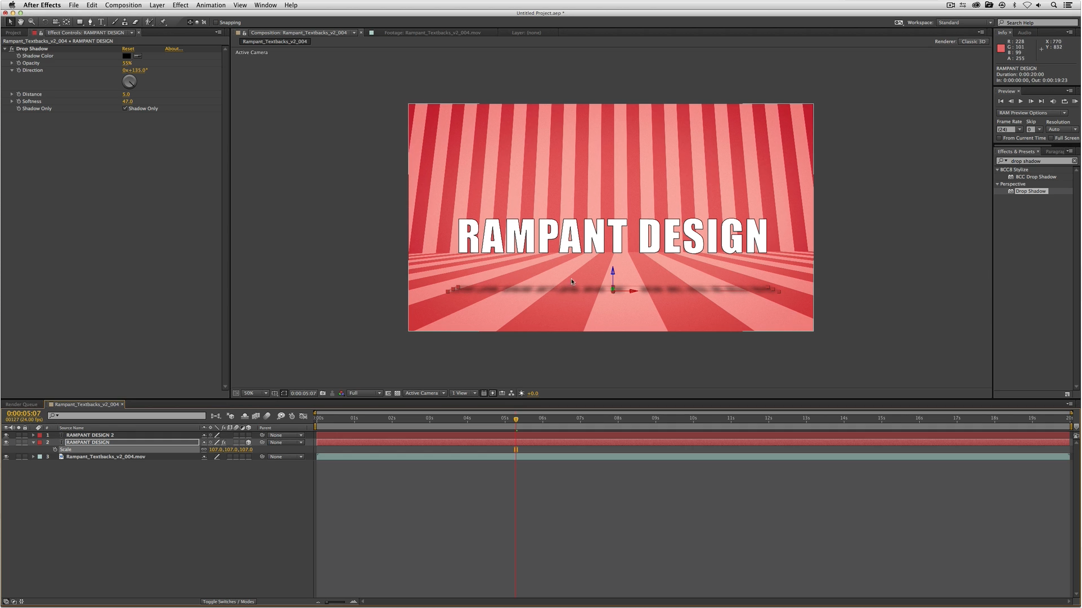
Task: Select the Selection arrow tool
Action: click(10, 22)
